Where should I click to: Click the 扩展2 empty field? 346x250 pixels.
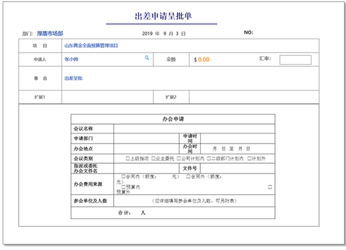254,97
